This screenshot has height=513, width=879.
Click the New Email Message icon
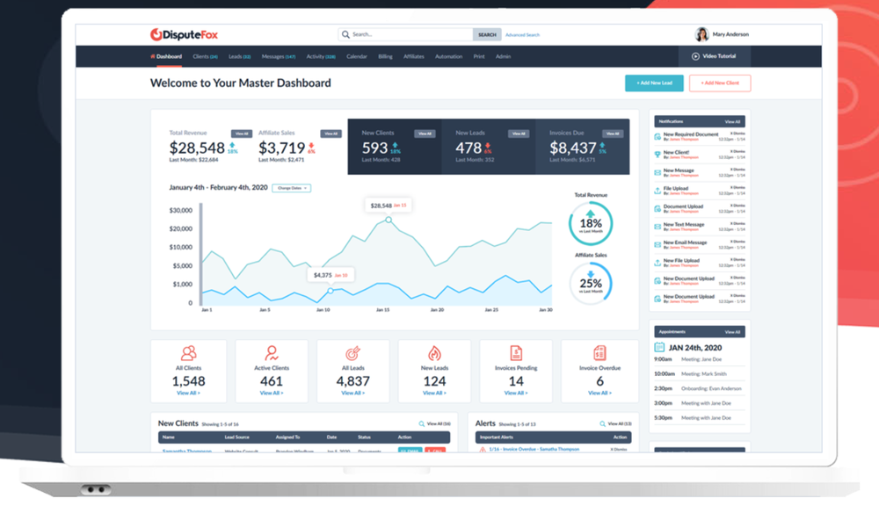tap(657, 245)
